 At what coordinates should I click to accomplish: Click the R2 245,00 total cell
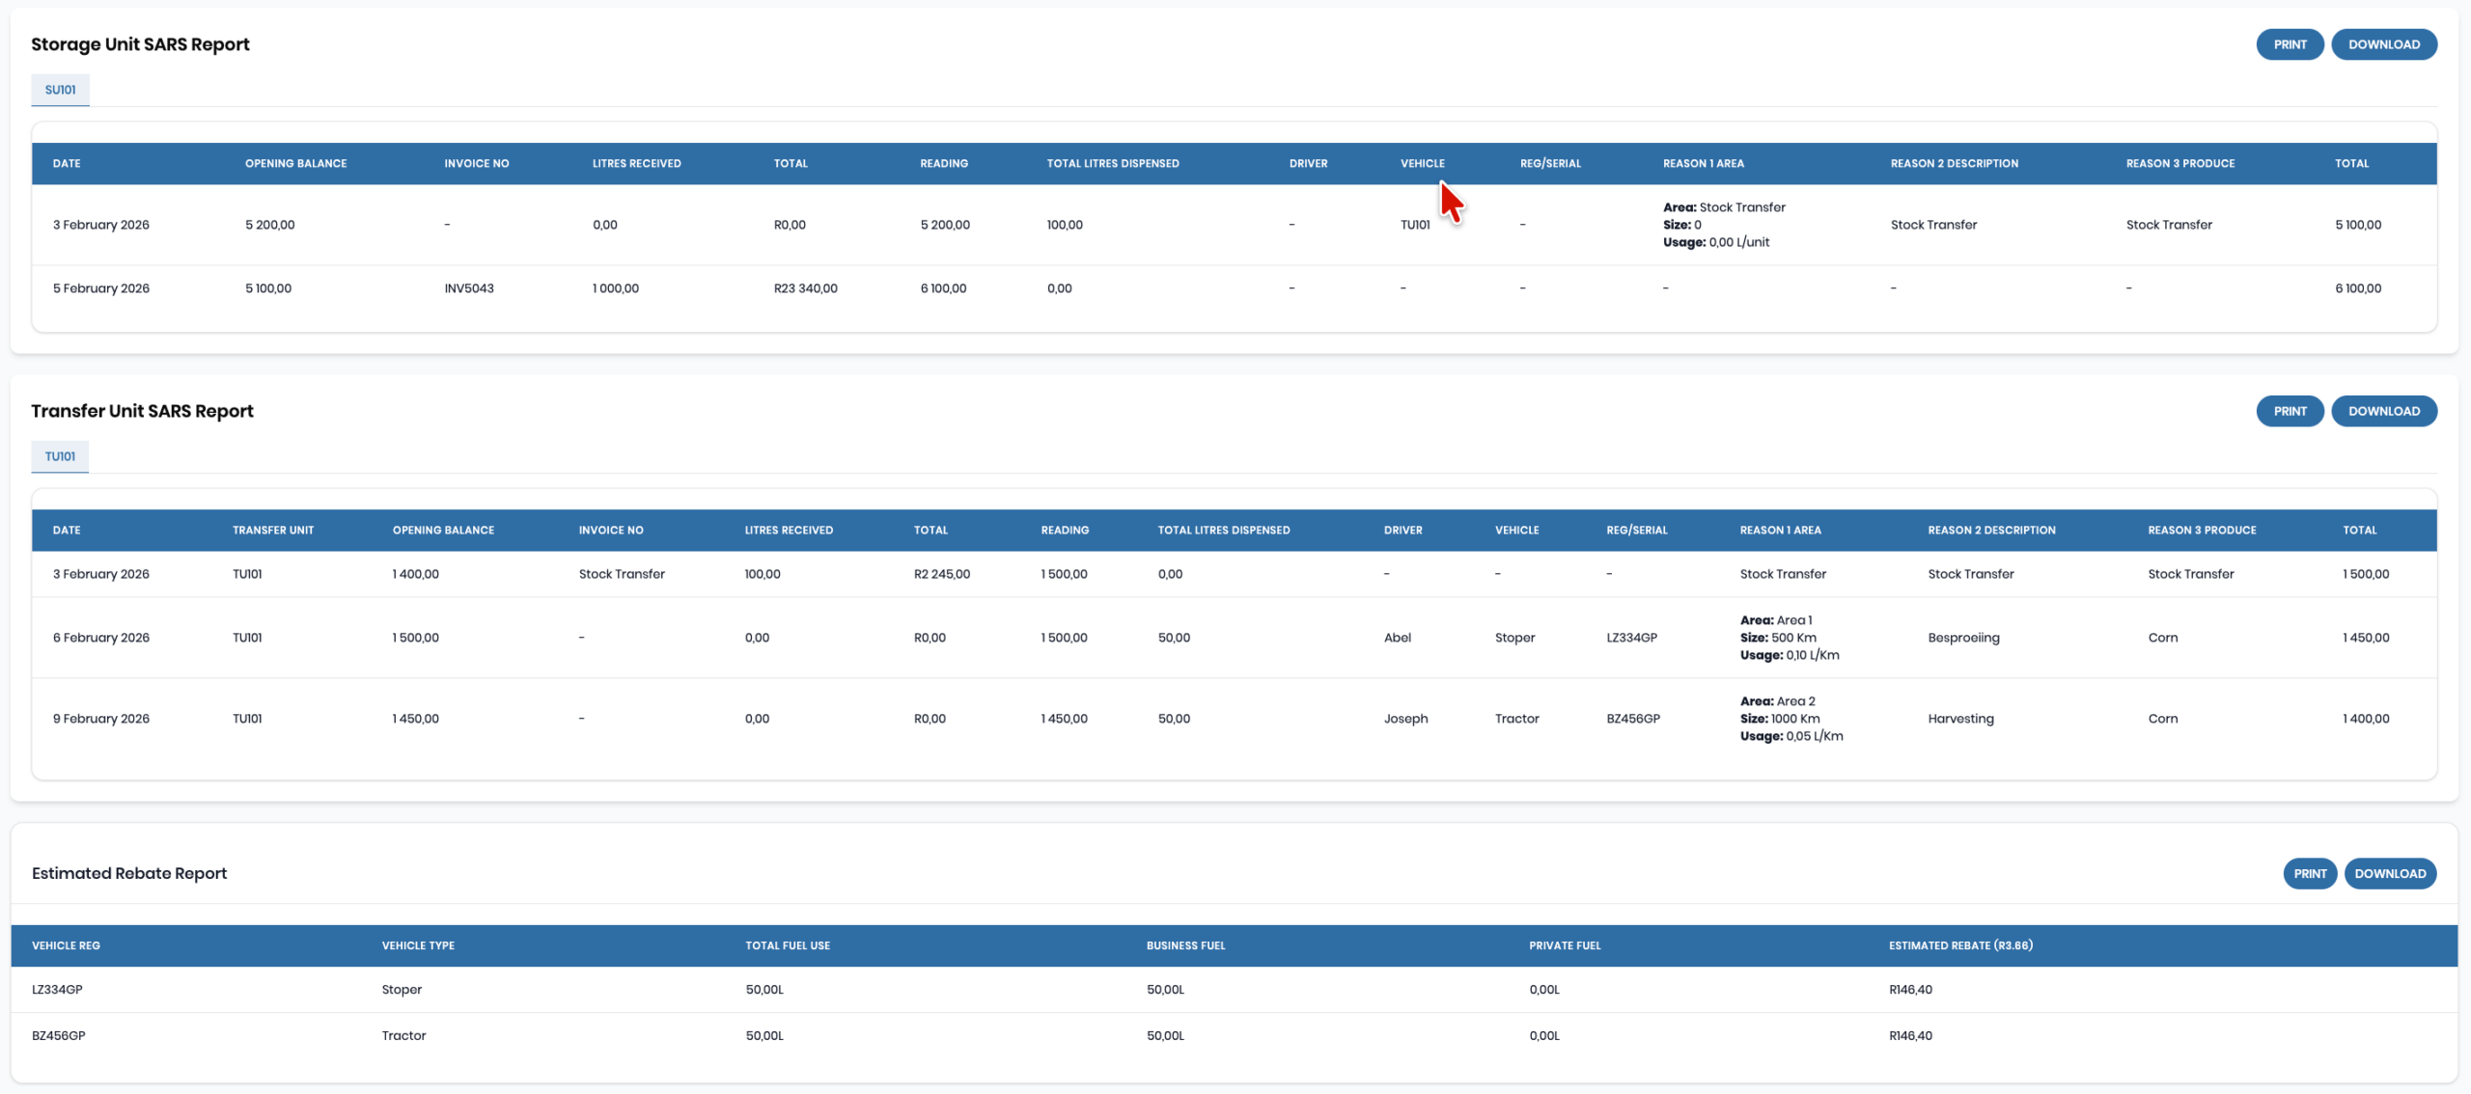tap(941, 574)
